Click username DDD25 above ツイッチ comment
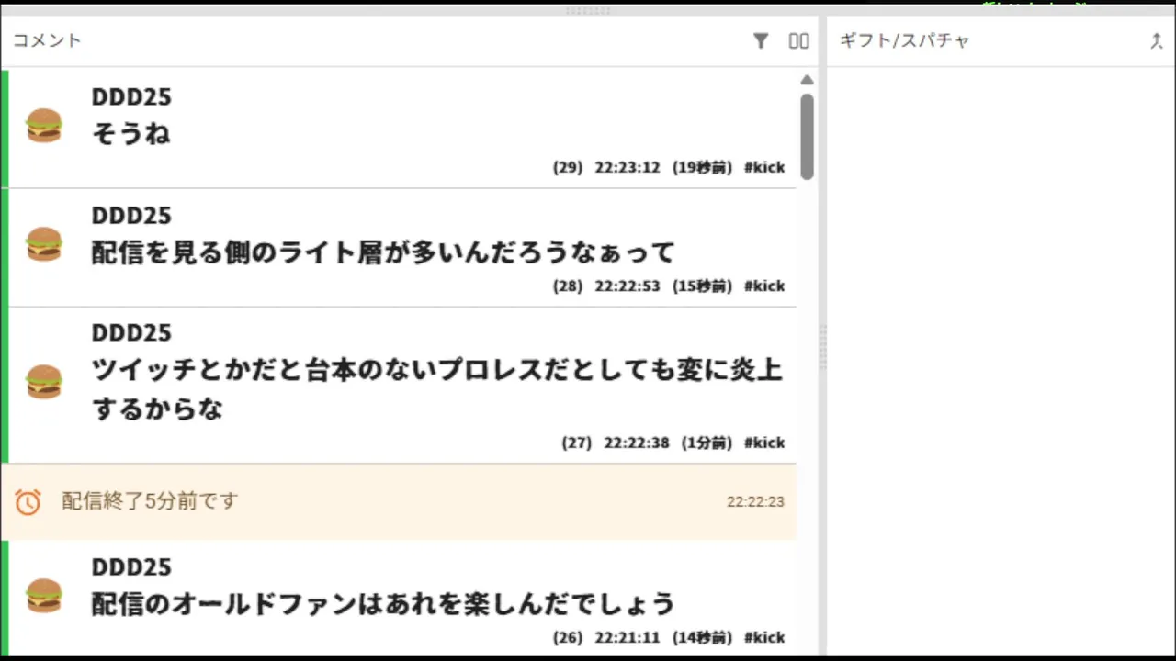 (x=131, y=332)
